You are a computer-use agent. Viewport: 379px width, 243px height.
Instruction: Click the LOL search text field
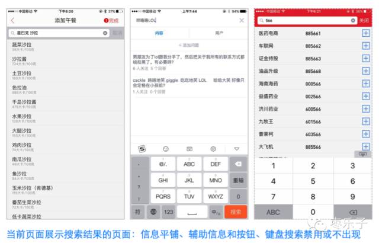tap(185, 21)
